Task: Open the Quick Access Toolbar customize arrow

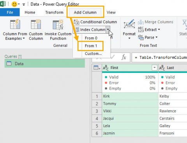Action: pos(24,5)
